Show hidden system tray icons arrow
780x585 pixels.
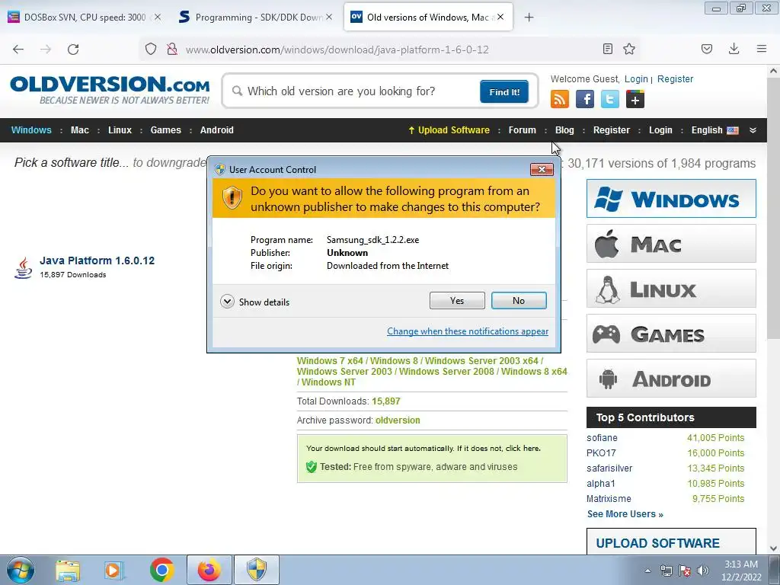[647, 571]
